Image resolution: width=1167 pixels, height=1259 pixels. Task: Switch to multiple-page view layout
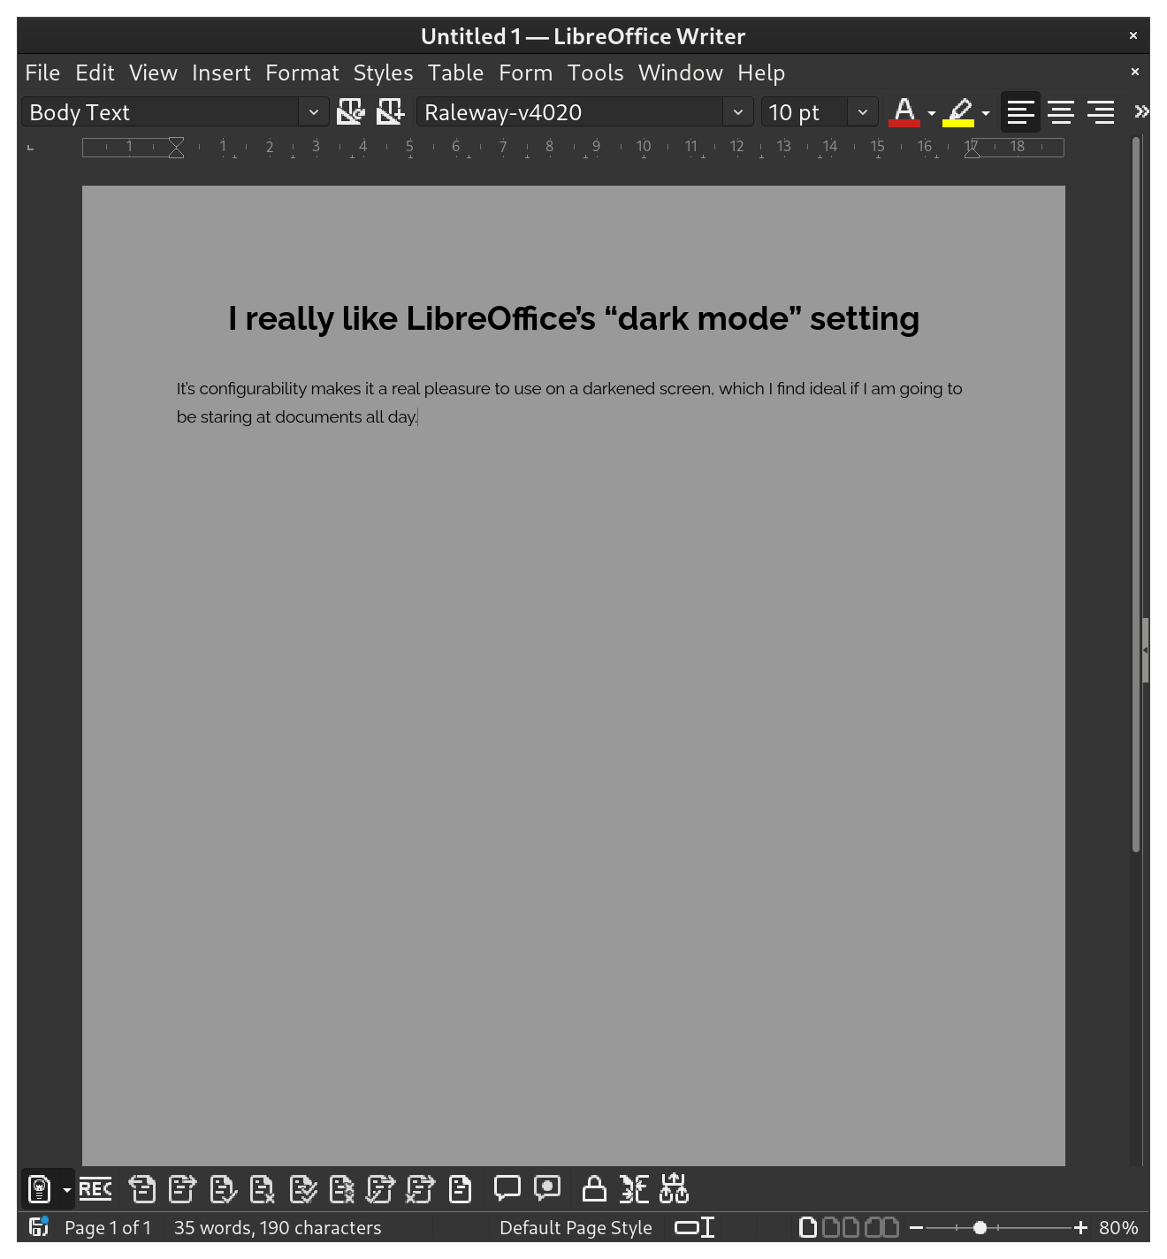tap(840, 1227)
